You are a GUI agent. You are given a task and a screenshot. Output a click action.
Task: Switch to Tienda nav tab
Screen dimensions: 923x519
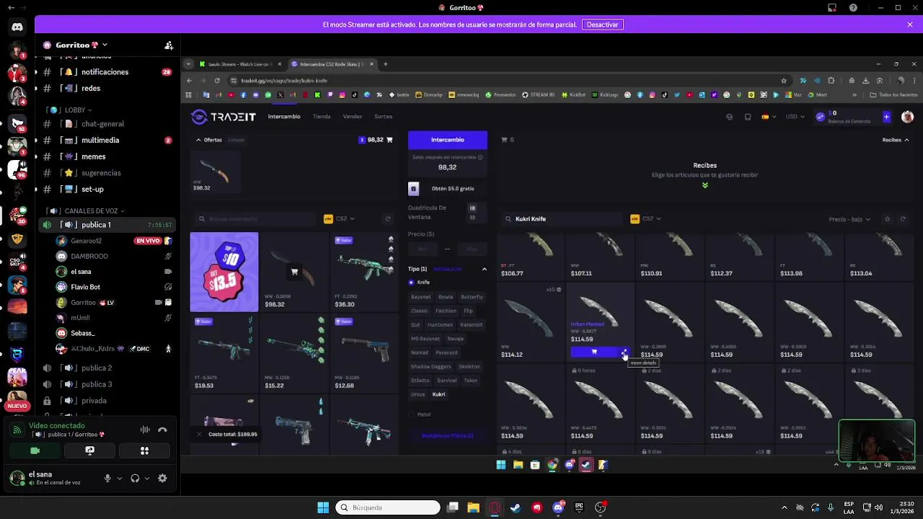322,116
